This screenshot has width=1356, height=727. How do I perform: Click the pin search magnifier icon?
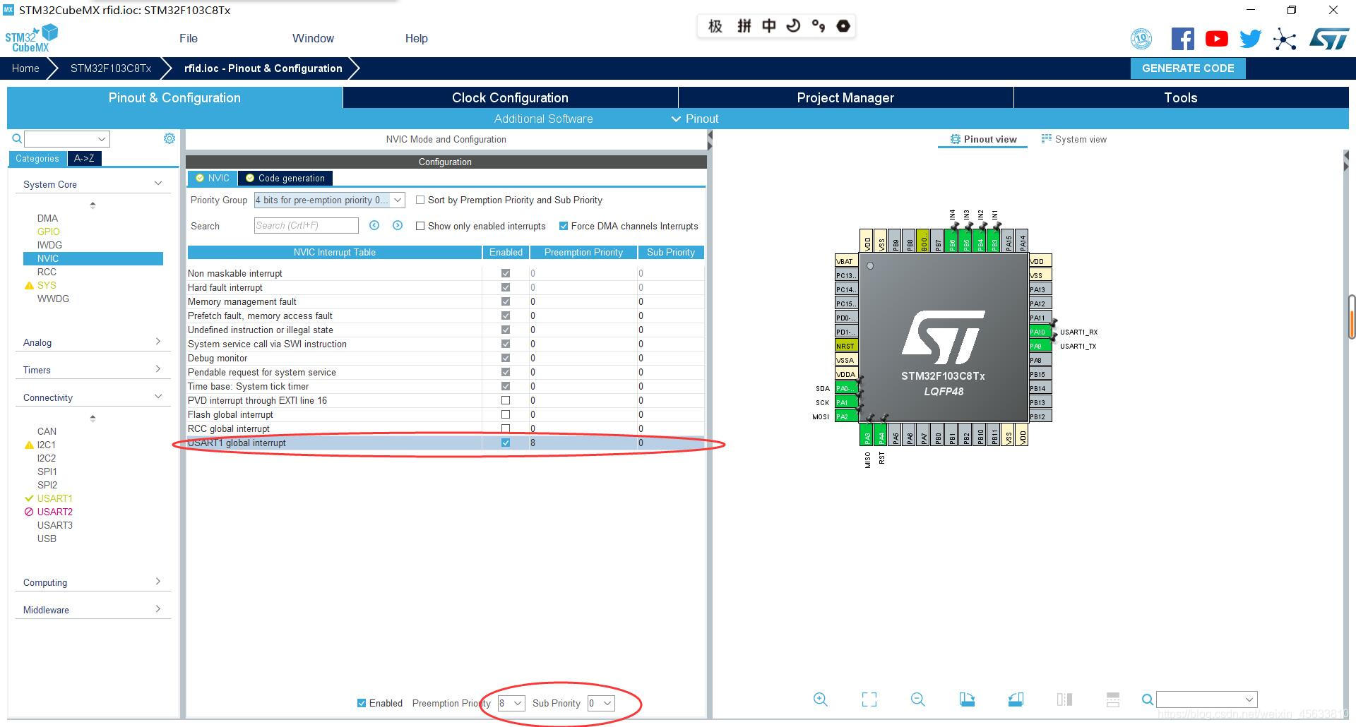click(1148, 699)
